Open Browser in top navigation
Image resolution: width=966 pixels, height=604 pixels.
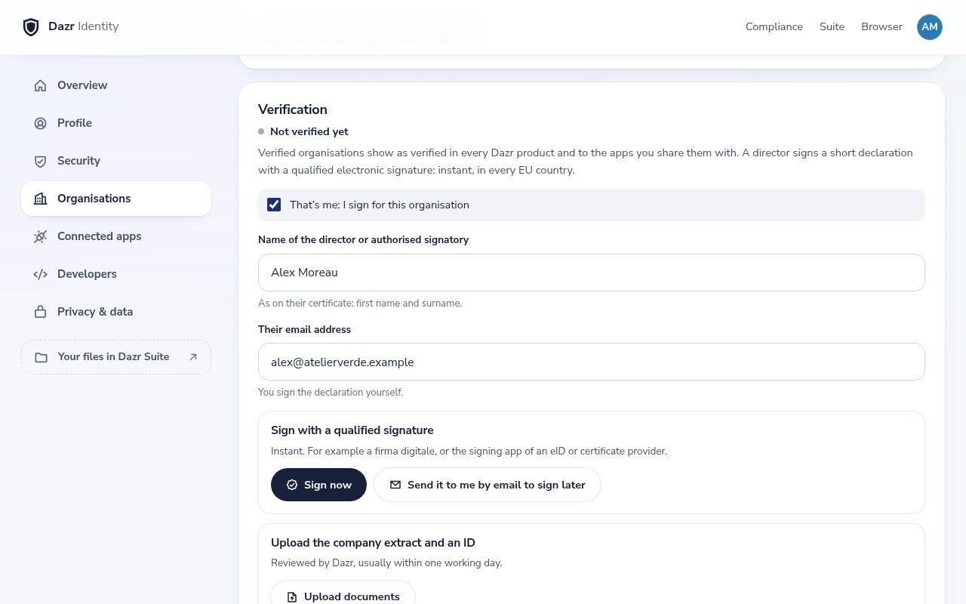click(881, 27)
